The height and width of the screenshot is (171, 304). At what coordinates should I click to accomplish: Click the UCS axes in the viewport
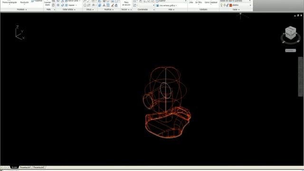point(20,33)
